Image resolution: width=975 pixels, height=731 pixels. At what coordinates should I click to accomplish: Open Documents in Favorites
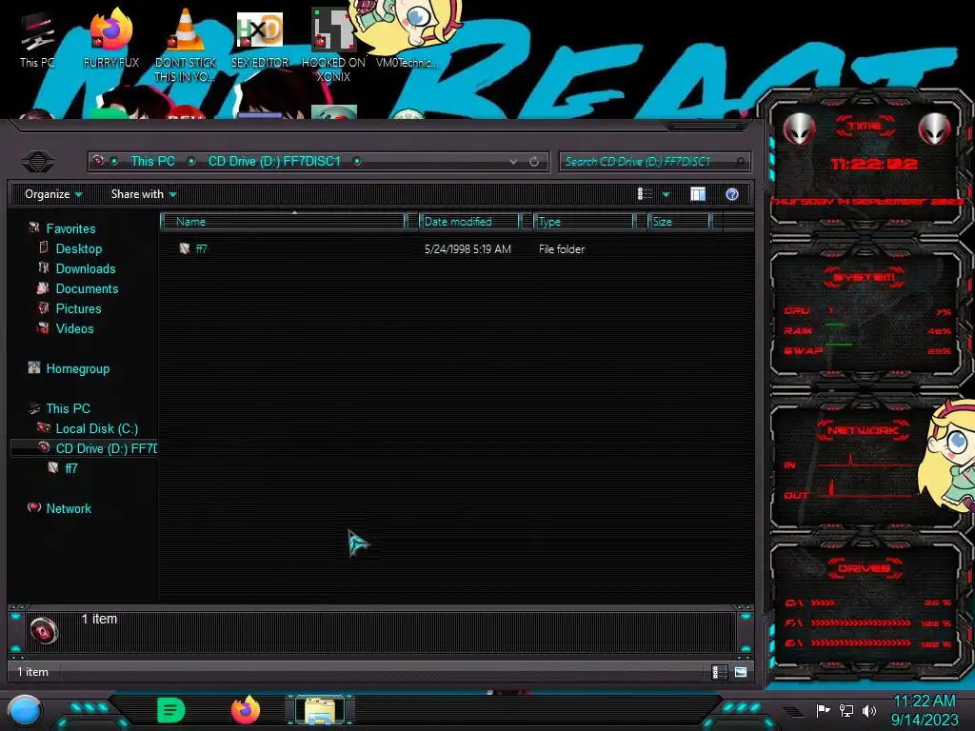(x=87, y=288)
